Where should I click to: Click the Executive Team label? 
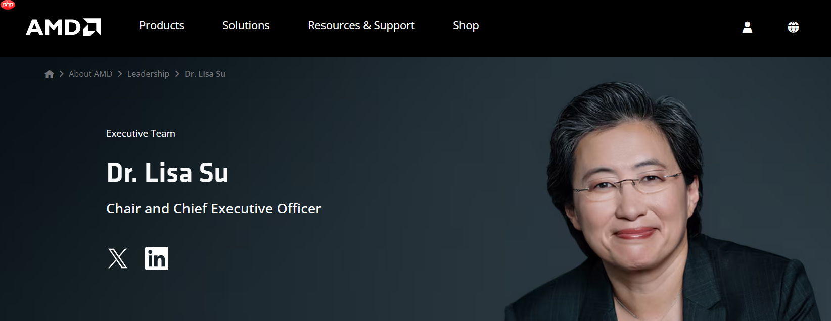click(x=141, y=133)
